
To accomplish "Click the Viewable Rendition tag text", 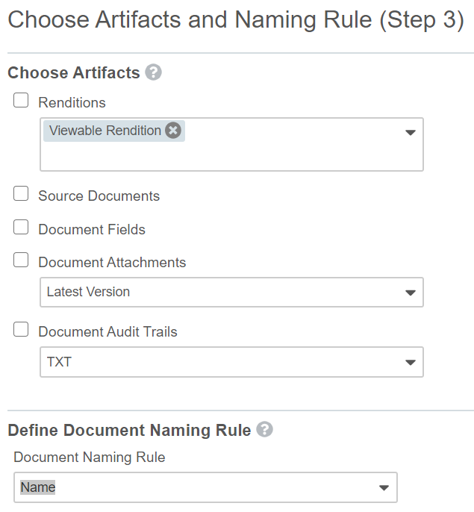I will [x=105, y=131].
